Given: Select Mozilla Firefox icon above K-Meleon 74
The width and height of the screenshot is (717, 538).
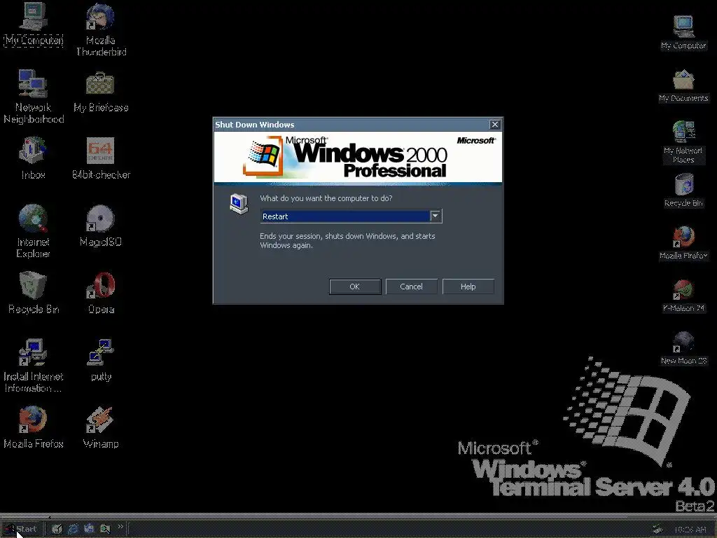Looking at the screenshot, I should (683, 243).
